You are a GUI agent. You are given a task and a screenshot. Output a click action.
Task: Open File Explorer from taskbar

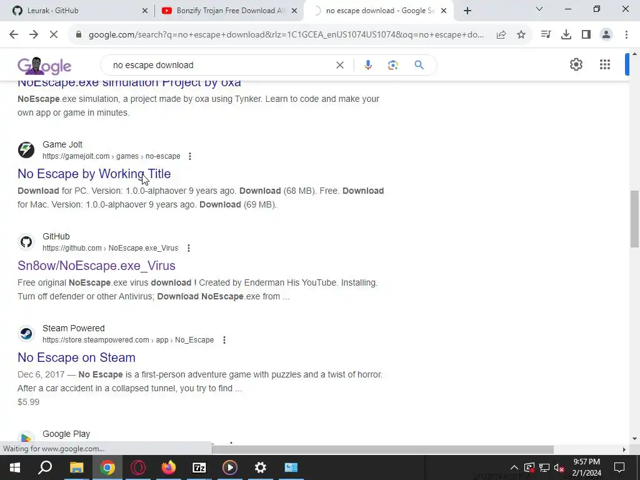76,467
